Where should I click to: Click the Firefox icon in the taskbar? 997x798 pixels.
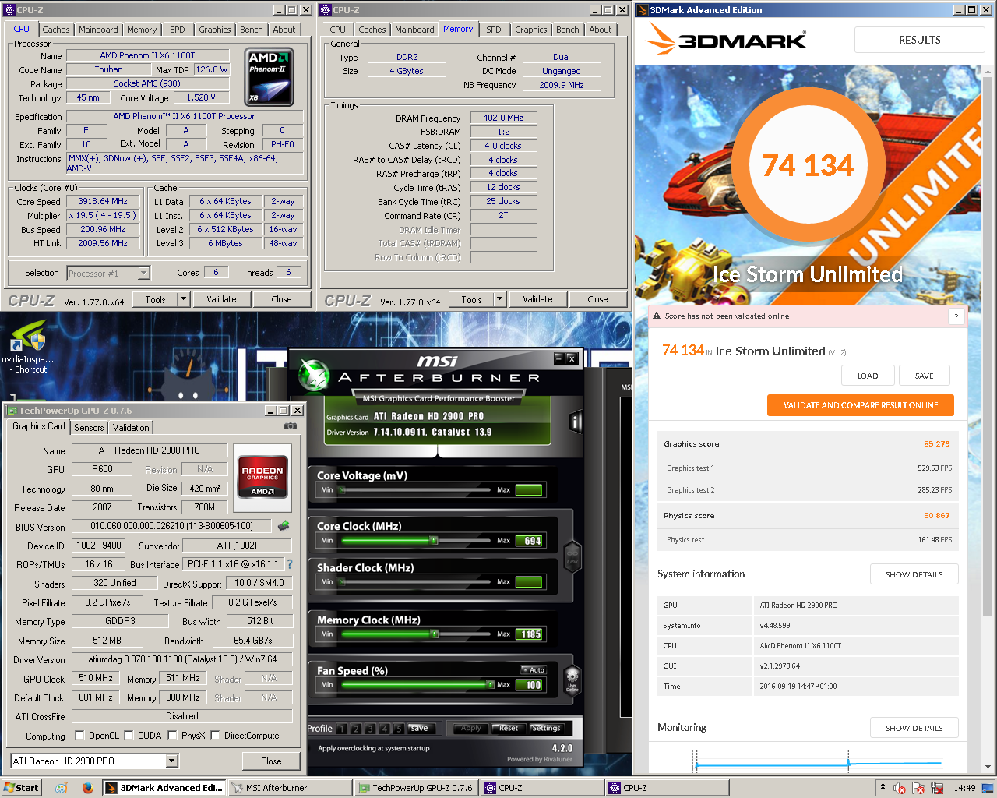87,788
